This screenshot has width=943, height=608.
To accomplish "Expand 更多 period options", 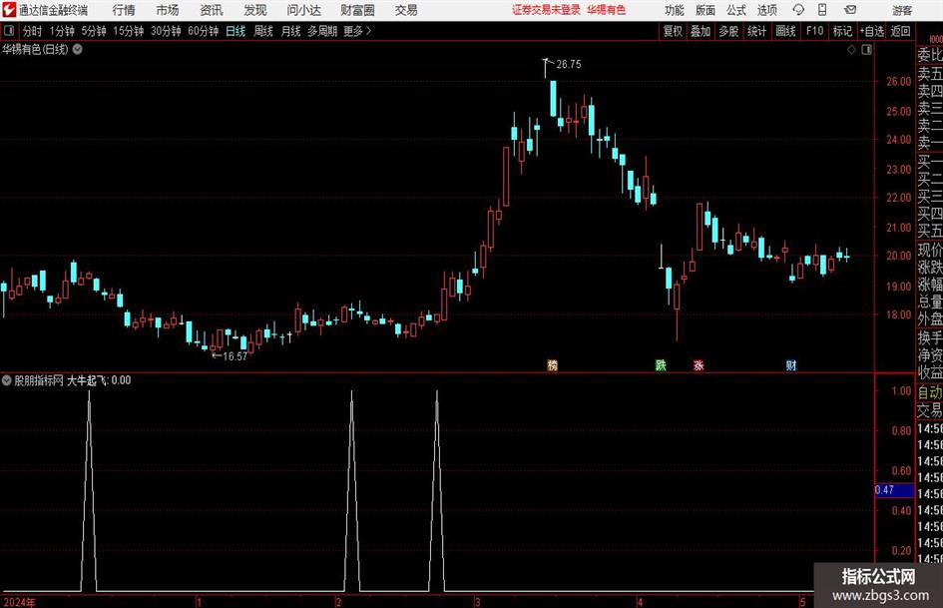I will (357, 31).
